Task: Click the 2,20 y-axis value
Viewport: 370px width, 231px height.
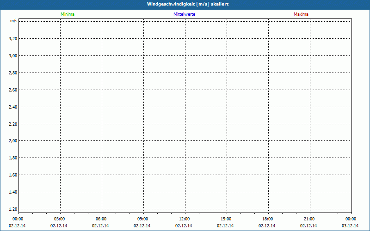Action: (13, 124)
